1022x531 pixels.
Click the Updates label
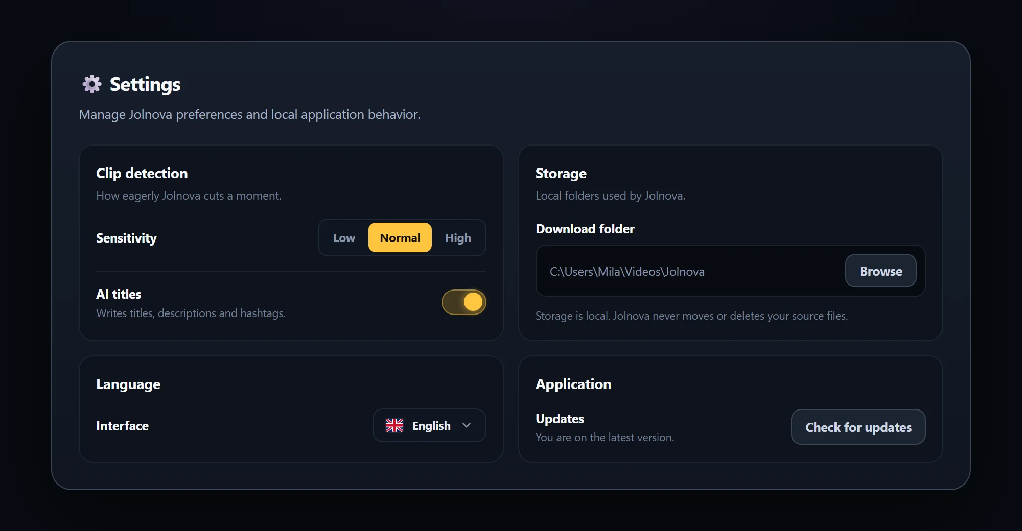point(560,419)
